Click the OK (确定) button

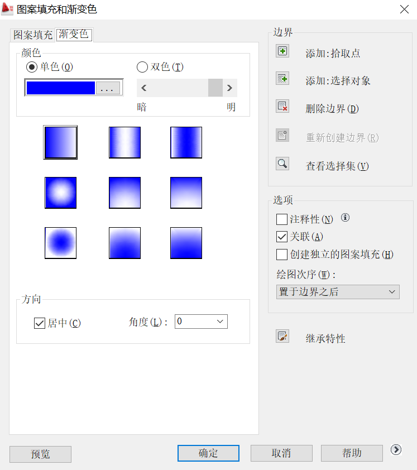[208, 453]
